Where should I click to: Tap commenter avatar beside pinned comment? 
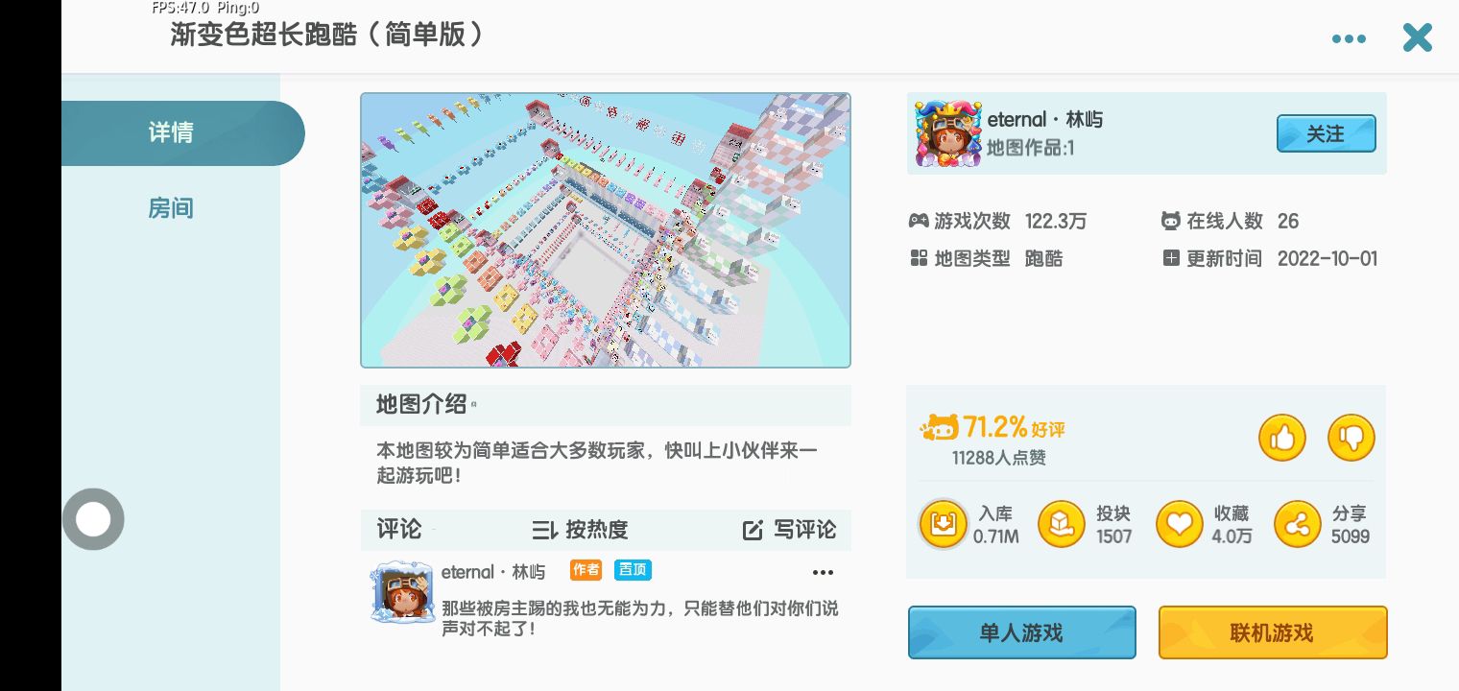(x=402, y=593)
